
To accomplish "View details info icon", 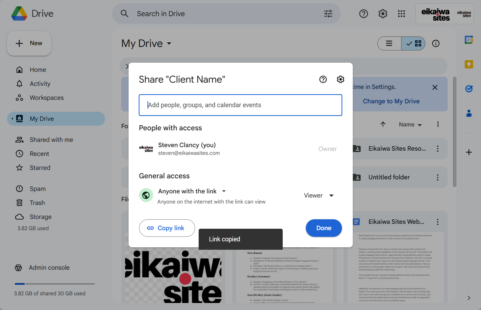I will coord(436,43).
